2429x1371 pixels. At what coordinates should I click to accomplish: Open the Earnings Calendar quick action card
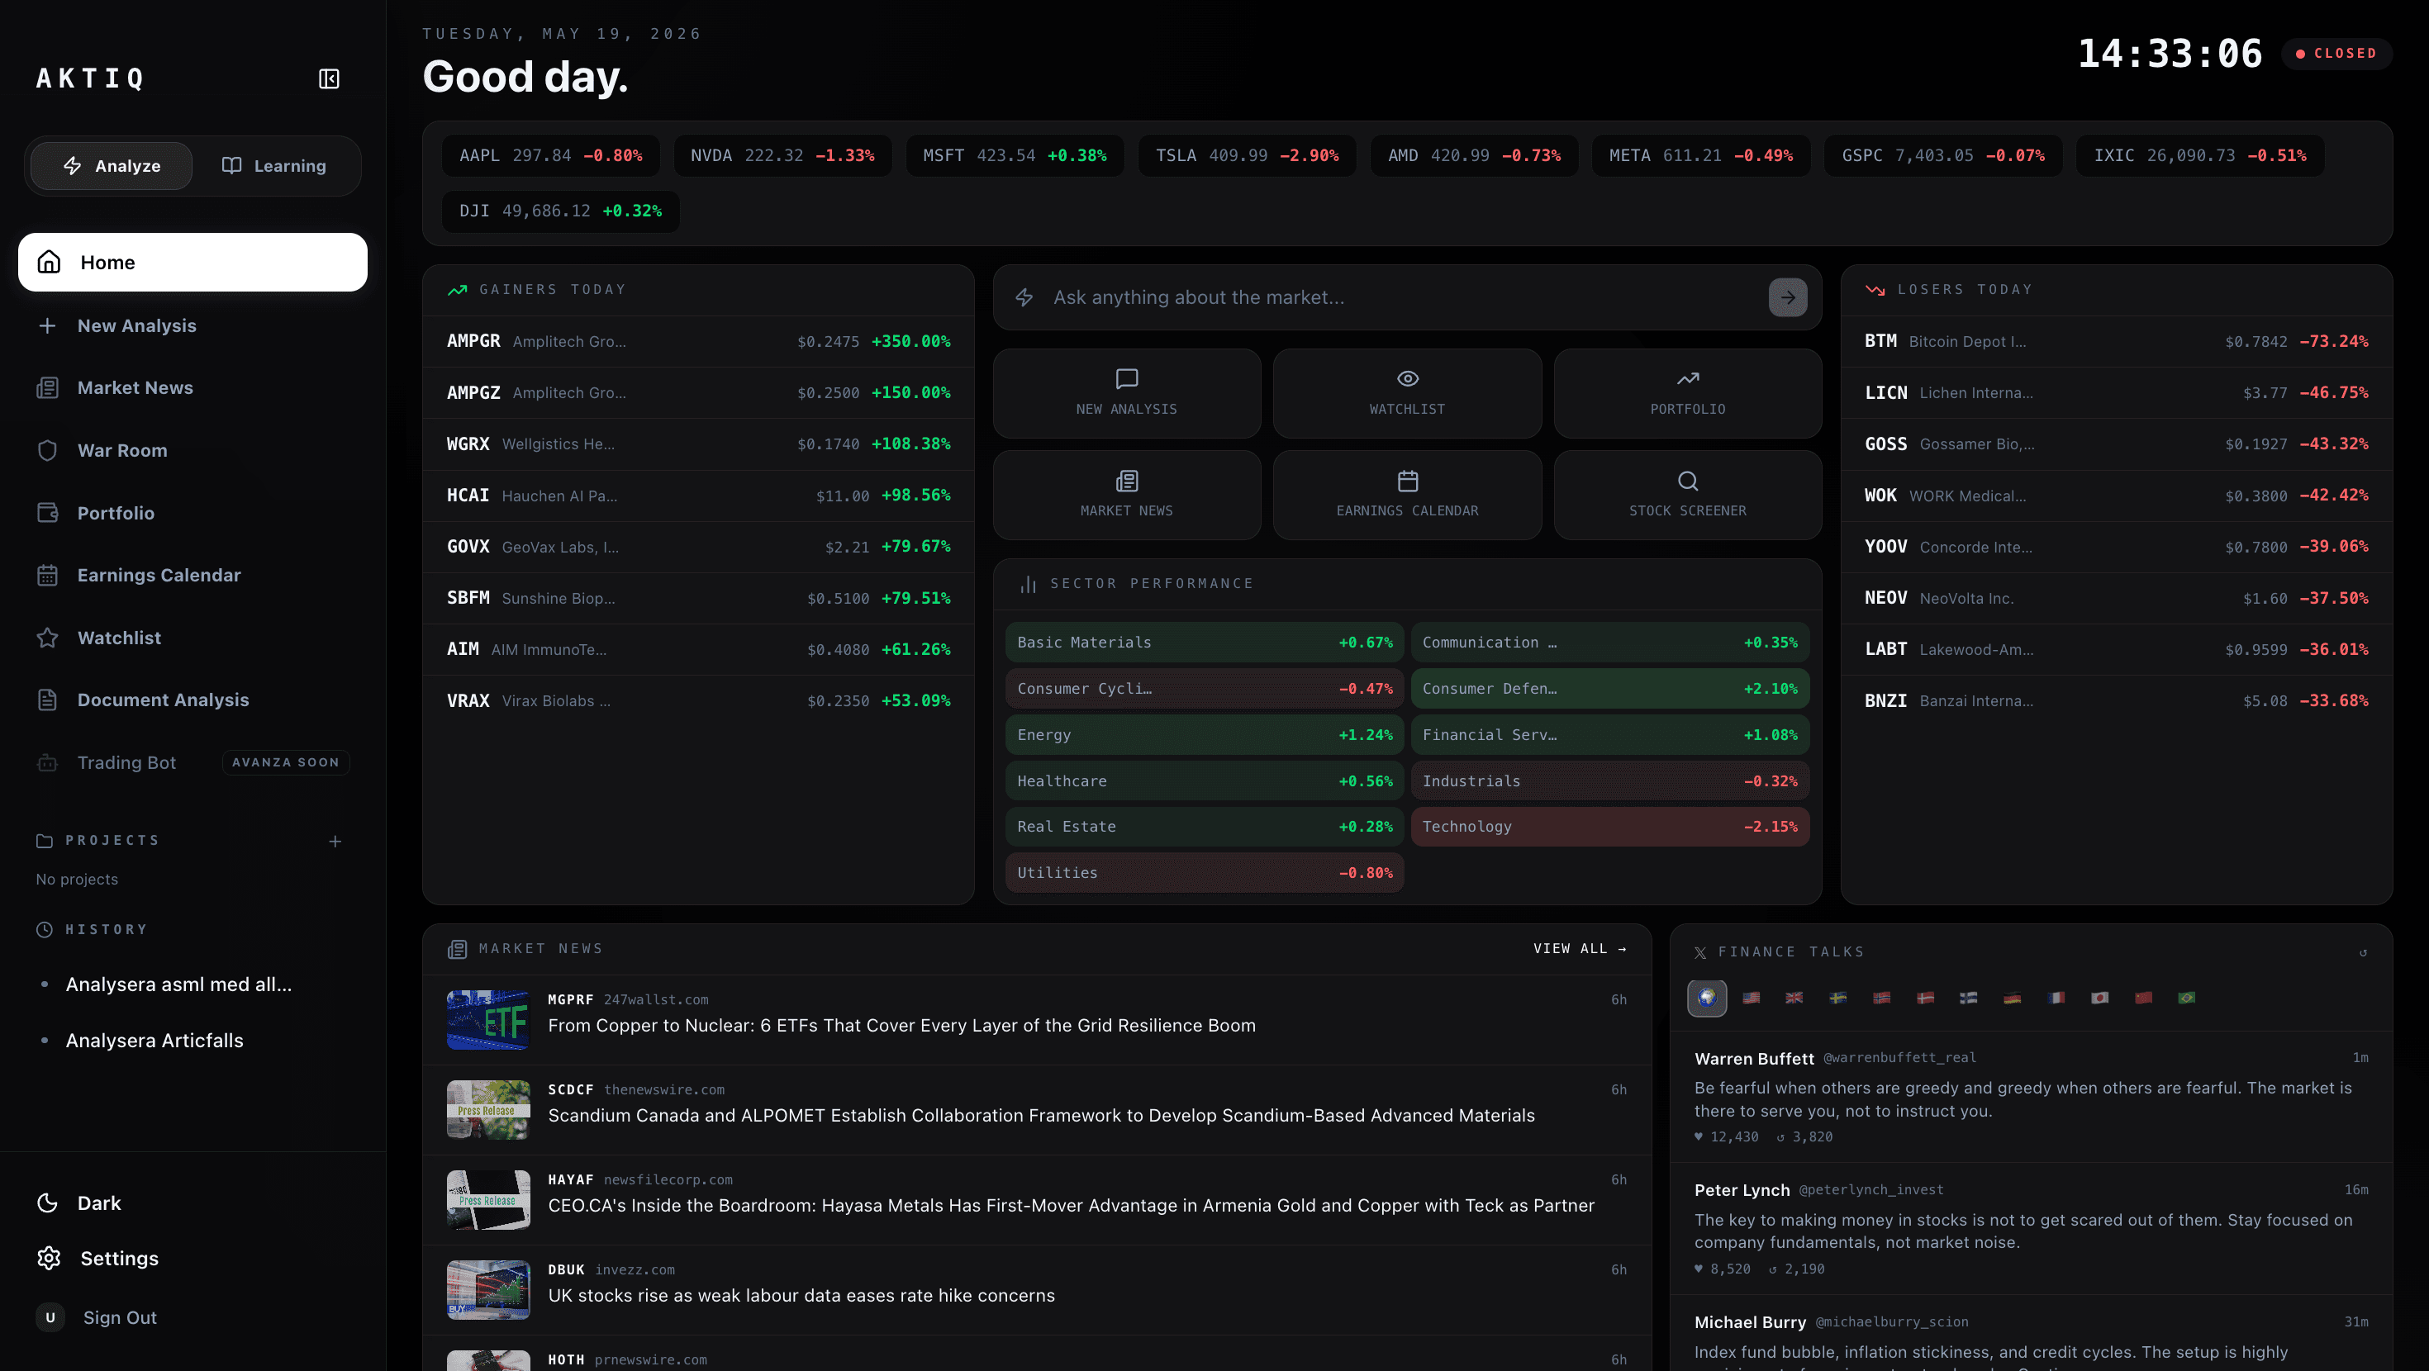click(1407, 495)
